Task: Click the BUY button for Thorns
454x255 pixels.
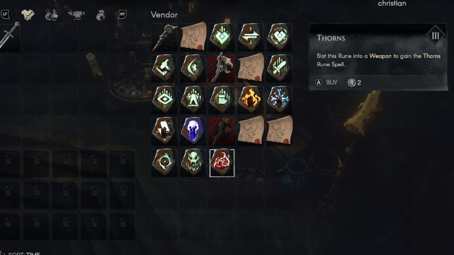Action: pos(326,83)
